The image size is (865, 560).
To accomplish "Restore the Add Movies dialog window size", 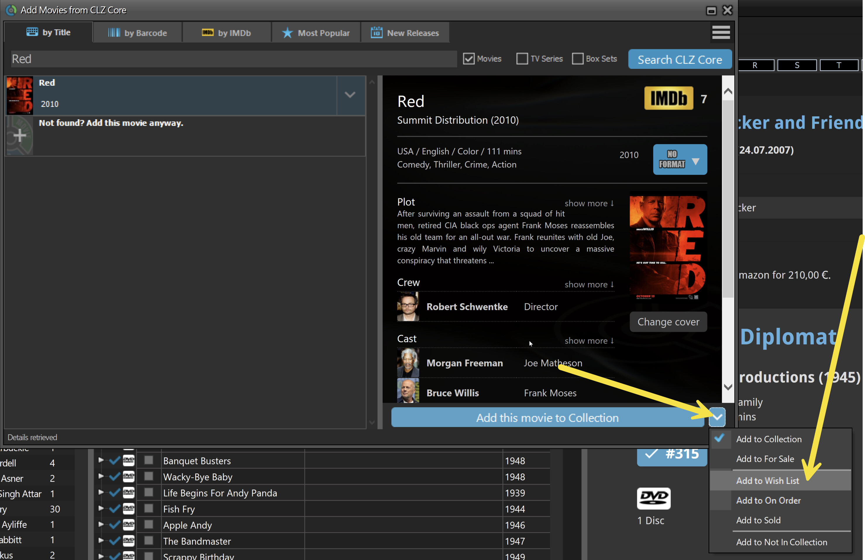I will tap(711, 11).
